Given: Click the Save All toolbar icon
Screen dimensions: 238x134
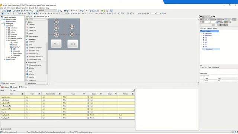Looking at the screenshot, I should click(x=10, y=11).
